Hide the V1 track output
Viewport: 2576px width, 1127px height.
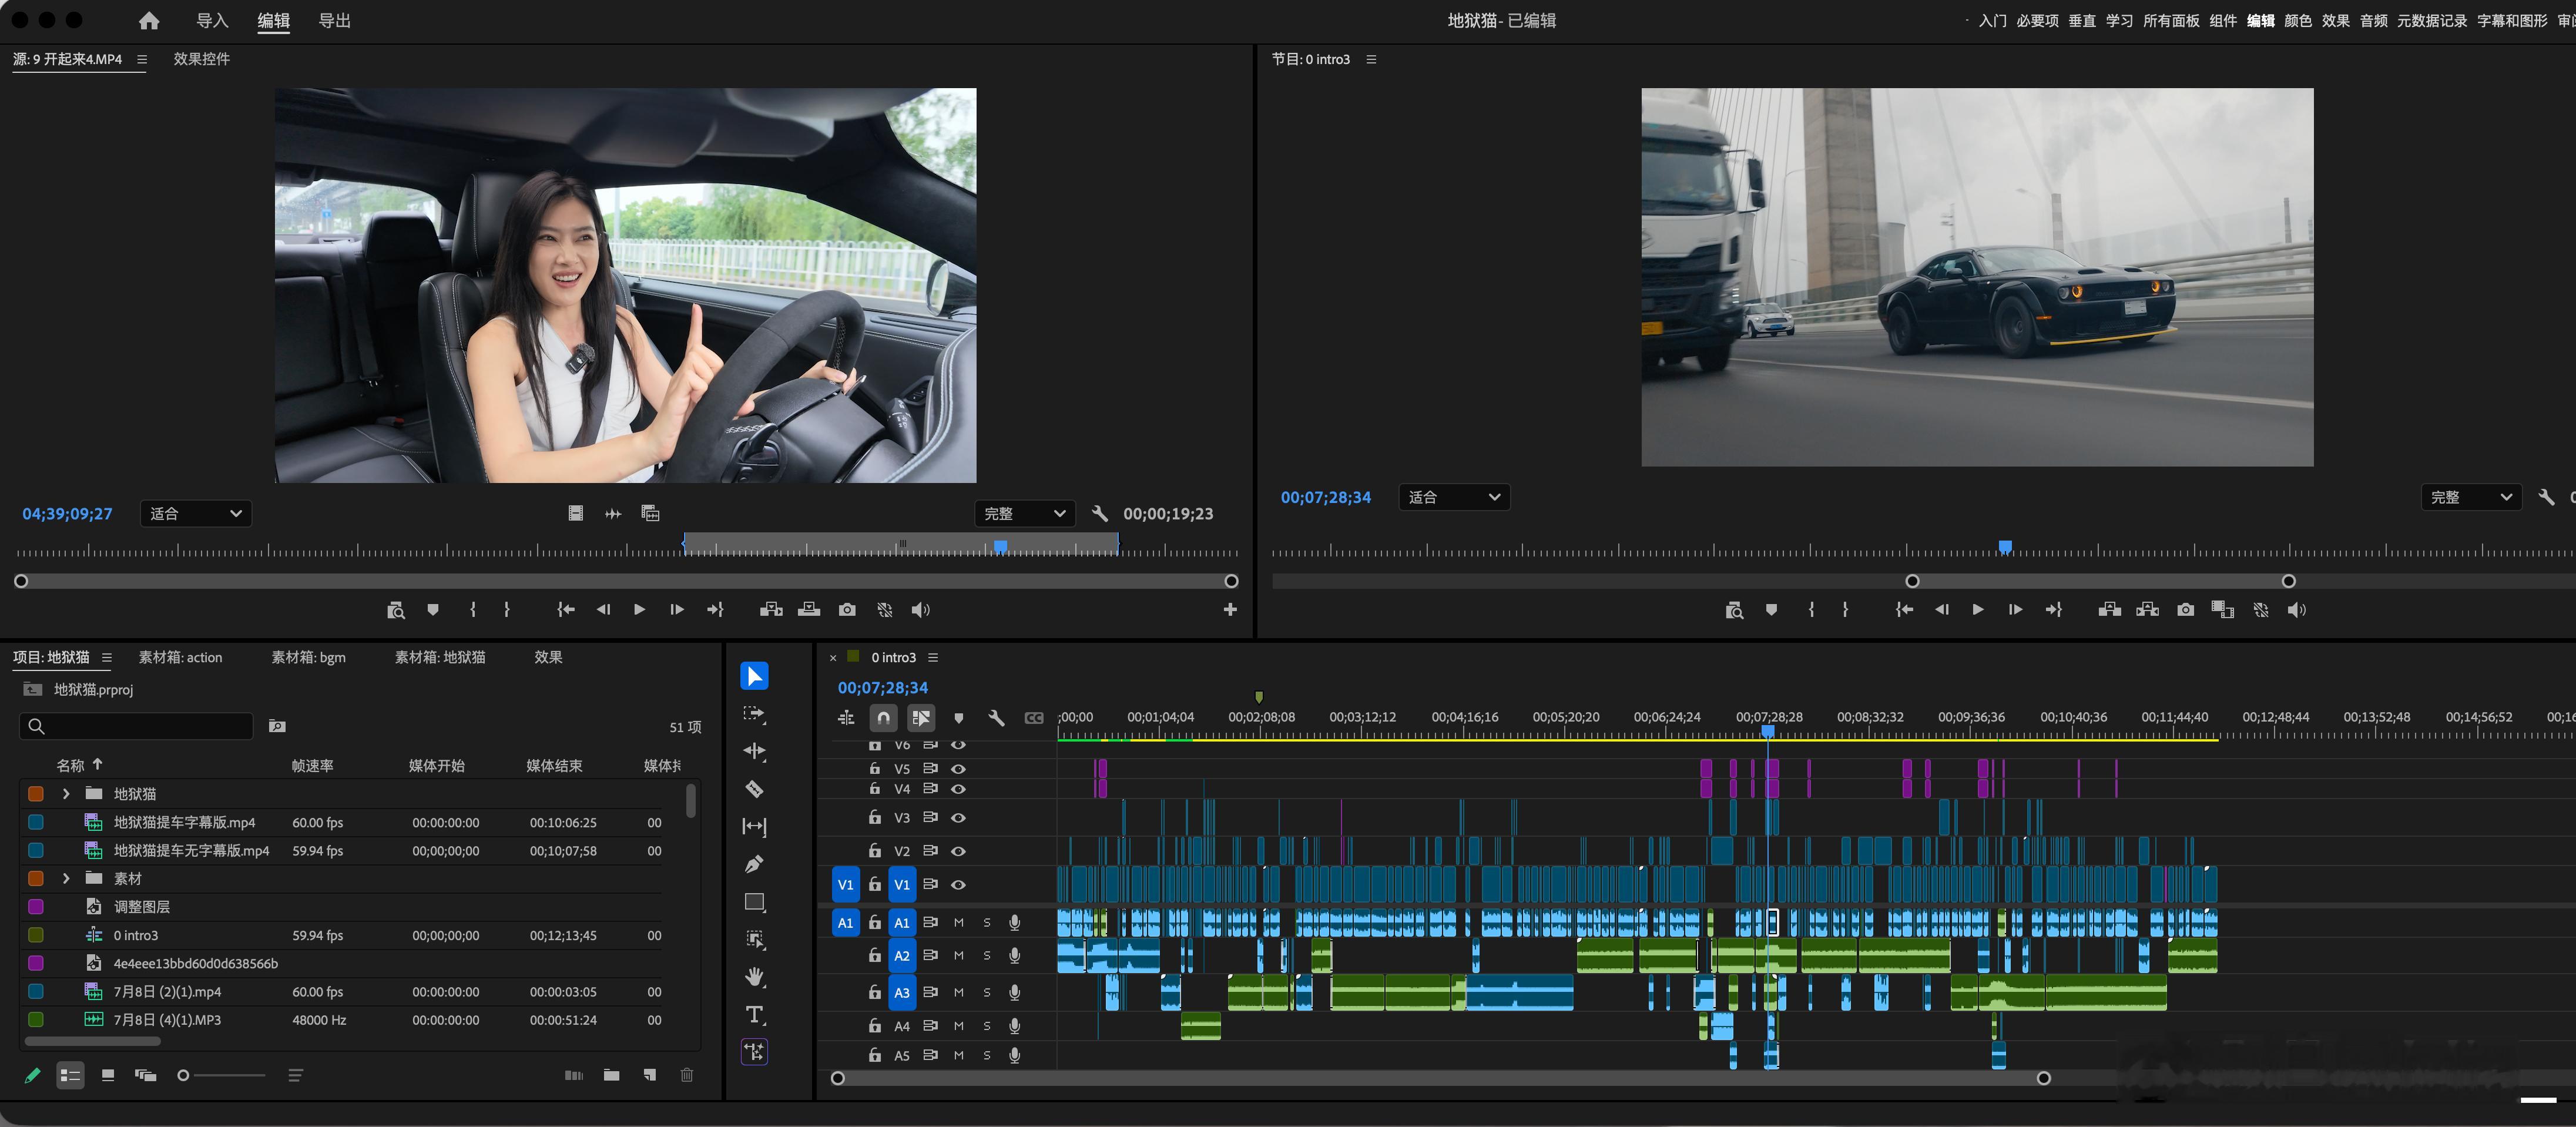[958, 884]
